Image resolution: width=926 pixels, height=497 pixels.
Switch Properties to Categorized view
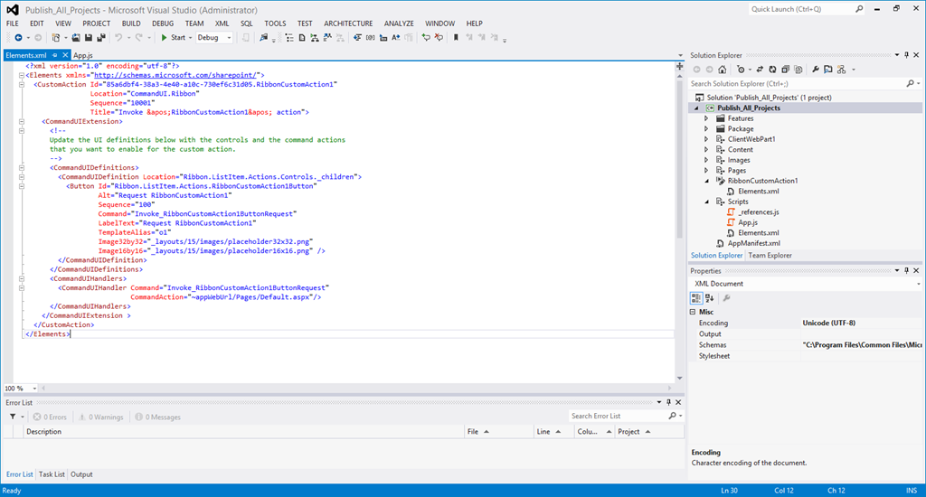click(696, 298)
